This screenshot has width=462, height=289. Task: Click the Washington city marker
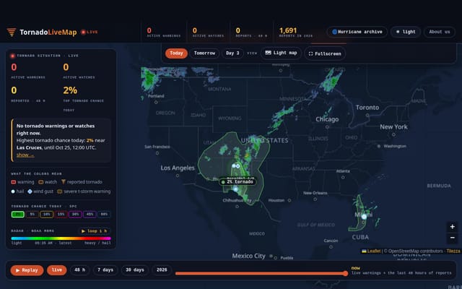(379, 146)
